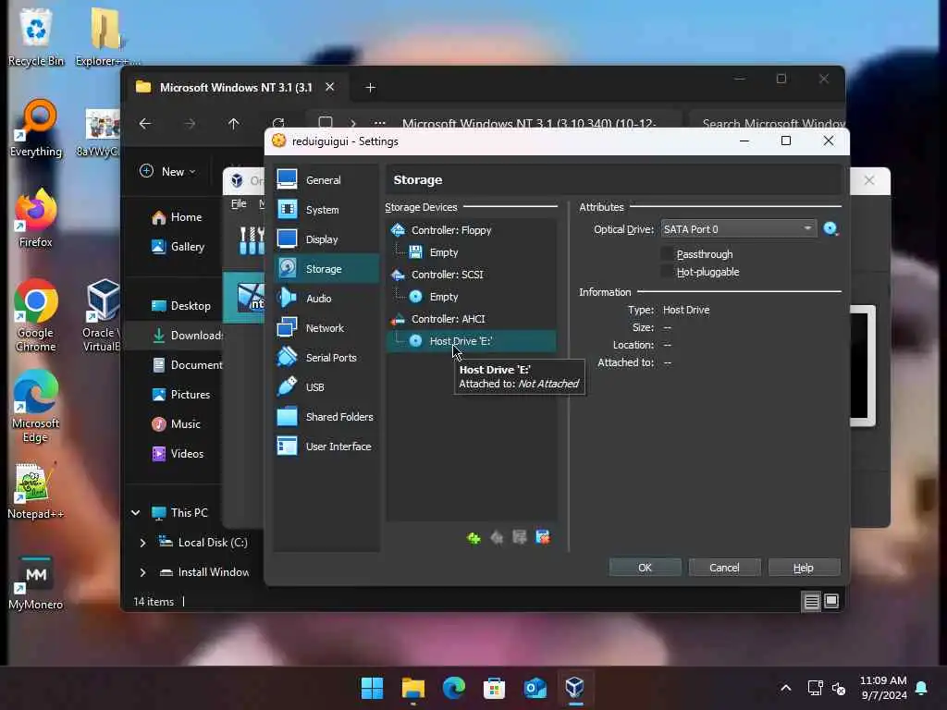Image resolution: width=947 pixels, height=710 pixels.
Task: Expand Local Disk (C:) node
Action: [142, 542]
